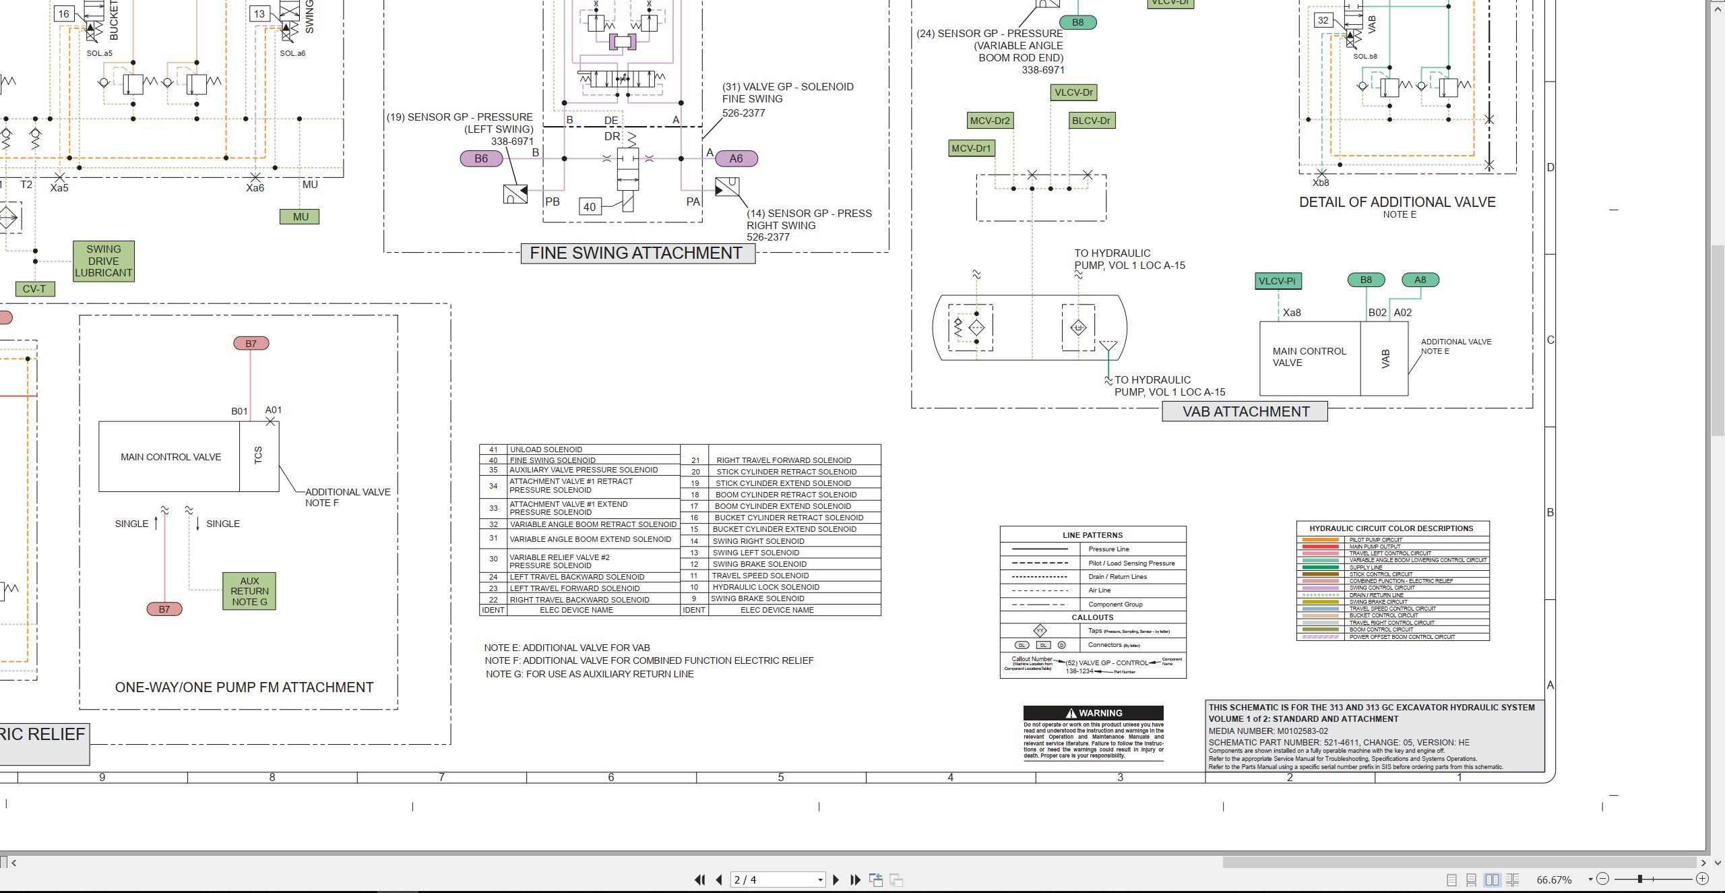Click the CV-T label box
Image resolution: width=1725 pixels, height=893 pixels.
(x=34, y=288)
